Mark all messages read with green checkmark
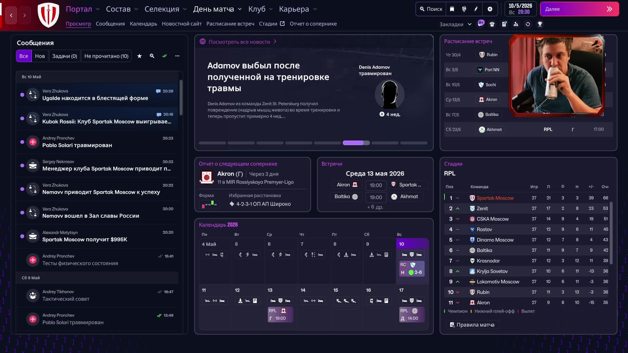The height and width of the screenshot is (353, 628). [165, 56]
